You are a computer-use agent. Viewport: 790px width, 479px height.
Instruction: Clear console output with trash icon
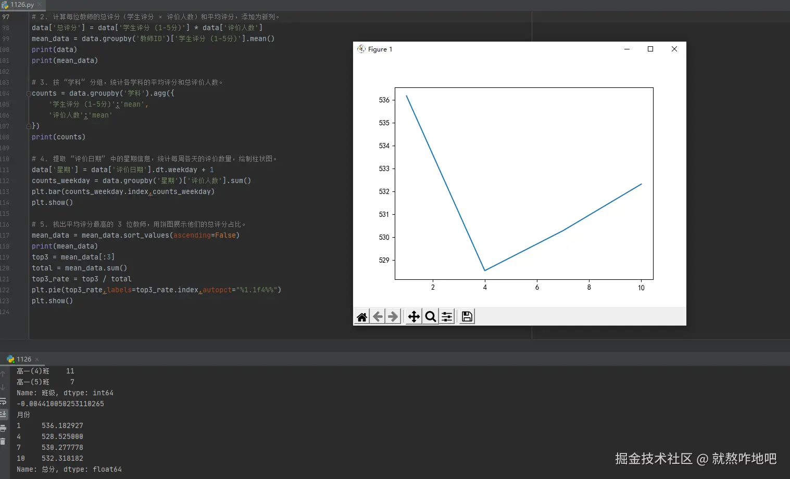(x=3, y=442)
